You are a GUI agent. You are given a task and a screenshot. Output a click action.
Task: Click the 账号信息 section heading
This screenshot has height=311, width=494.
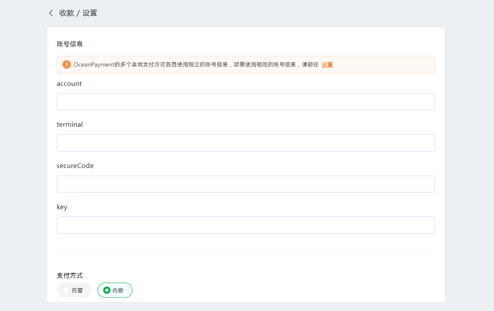pos(70,44)
